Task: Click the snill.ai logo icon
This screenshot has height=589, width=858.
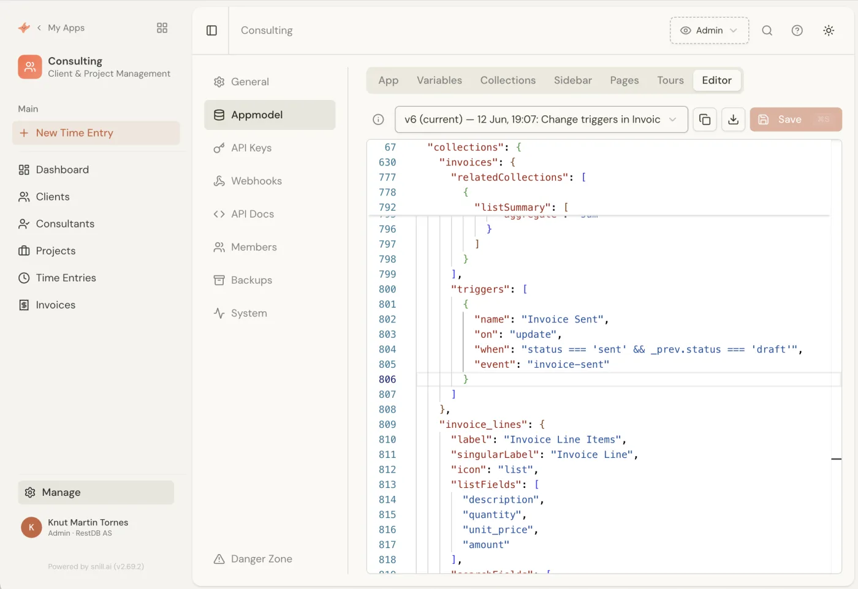Action: point(24,28)
